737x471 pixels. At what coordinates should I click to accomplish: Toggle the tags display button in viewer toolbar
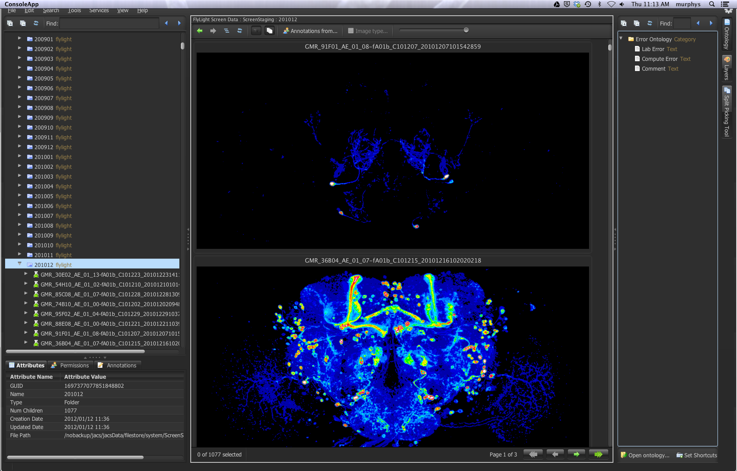[269, 31]
